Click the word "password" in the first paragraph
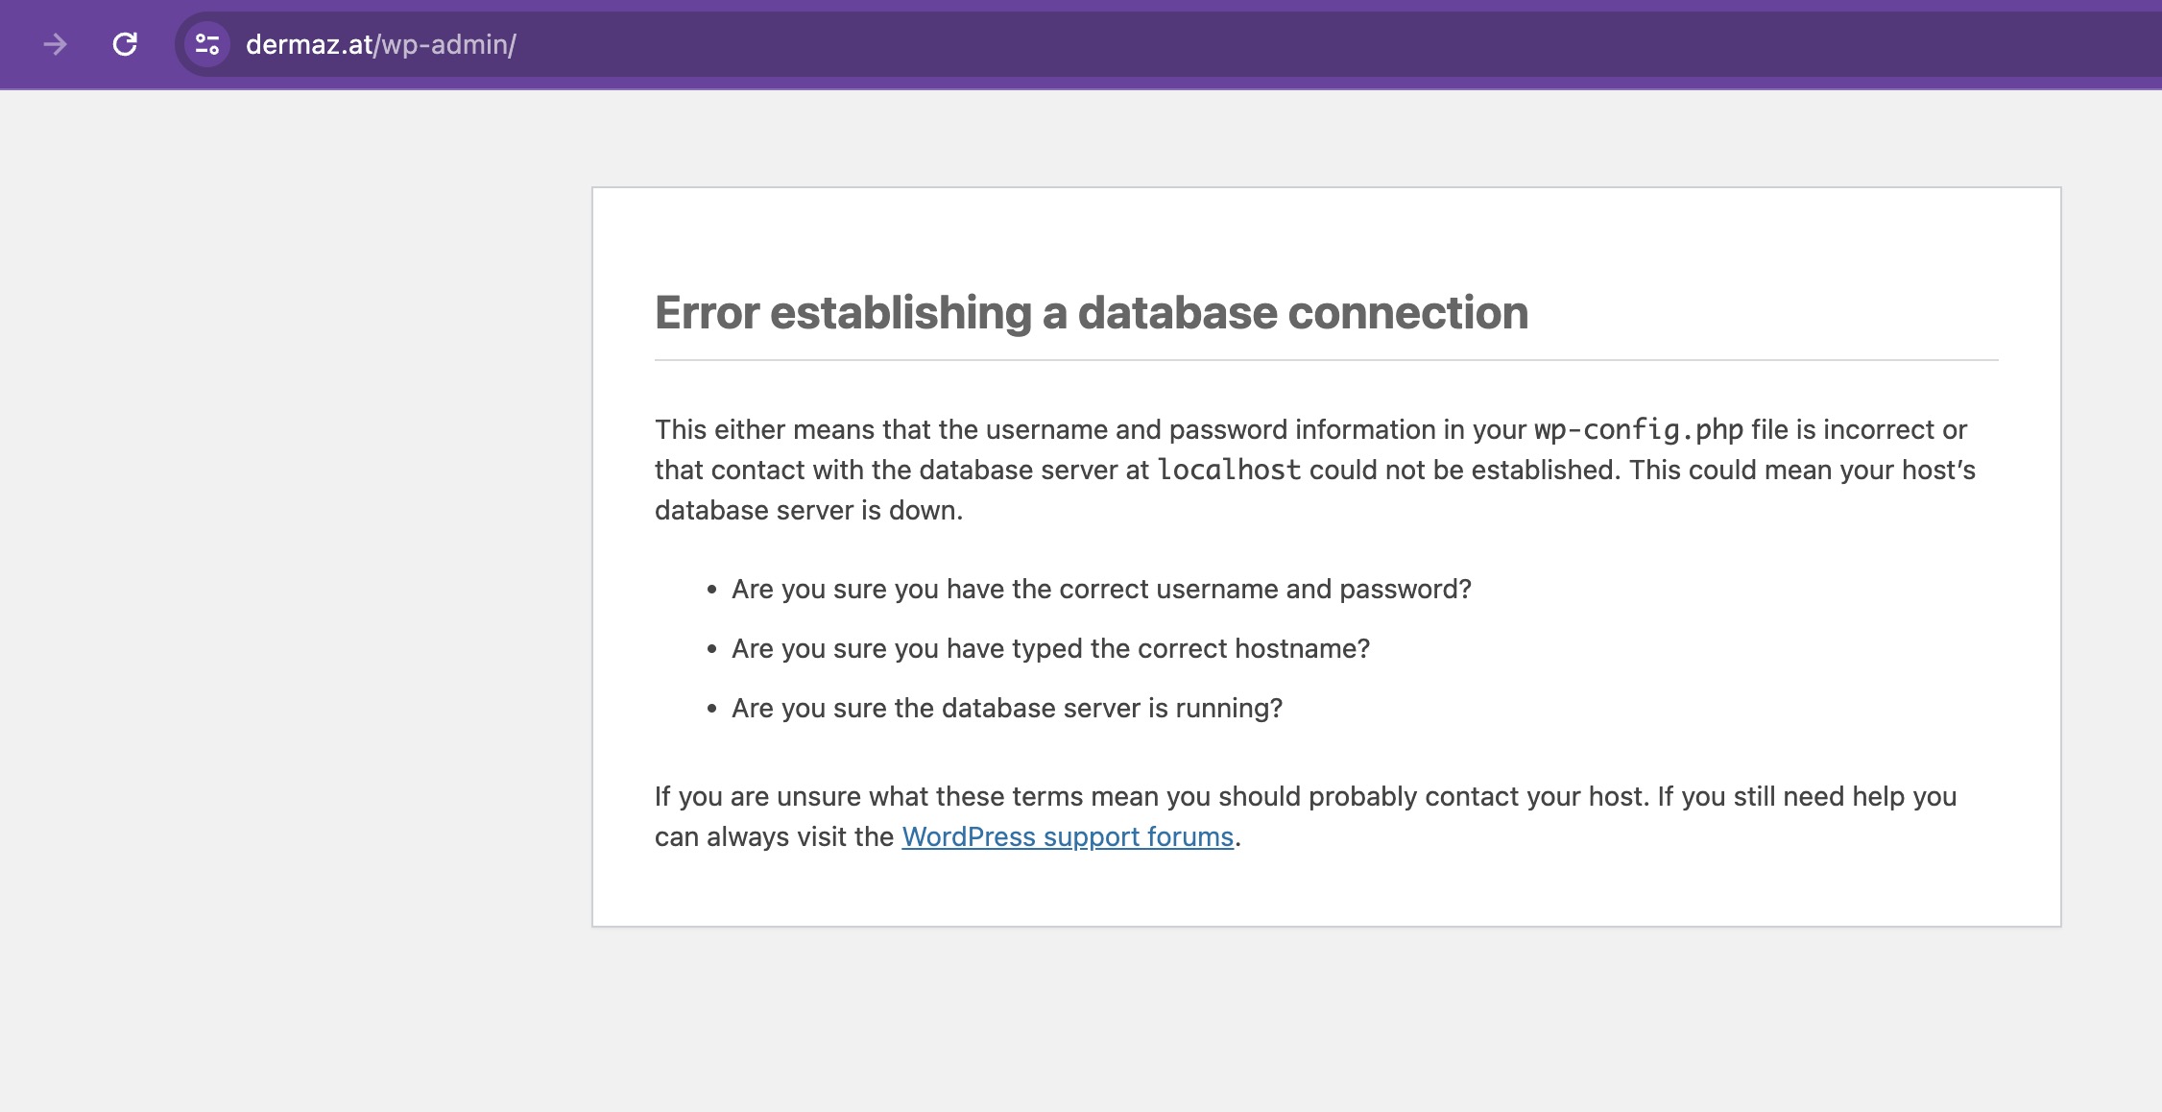The width and height of the screenshot is (2162, 1112). click(x=1228, y=429)
